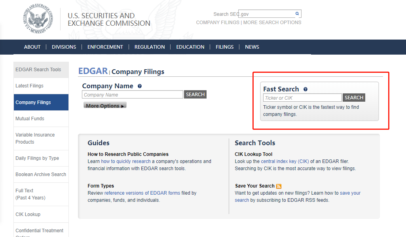Click 'U.S. Securities and Exchange Commission' title

click(109, 19)
